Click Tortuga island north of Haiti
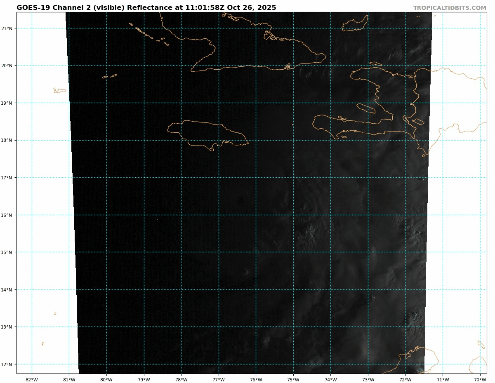The height and width of the screenshot is (383, 495). (x=375, y=63)
